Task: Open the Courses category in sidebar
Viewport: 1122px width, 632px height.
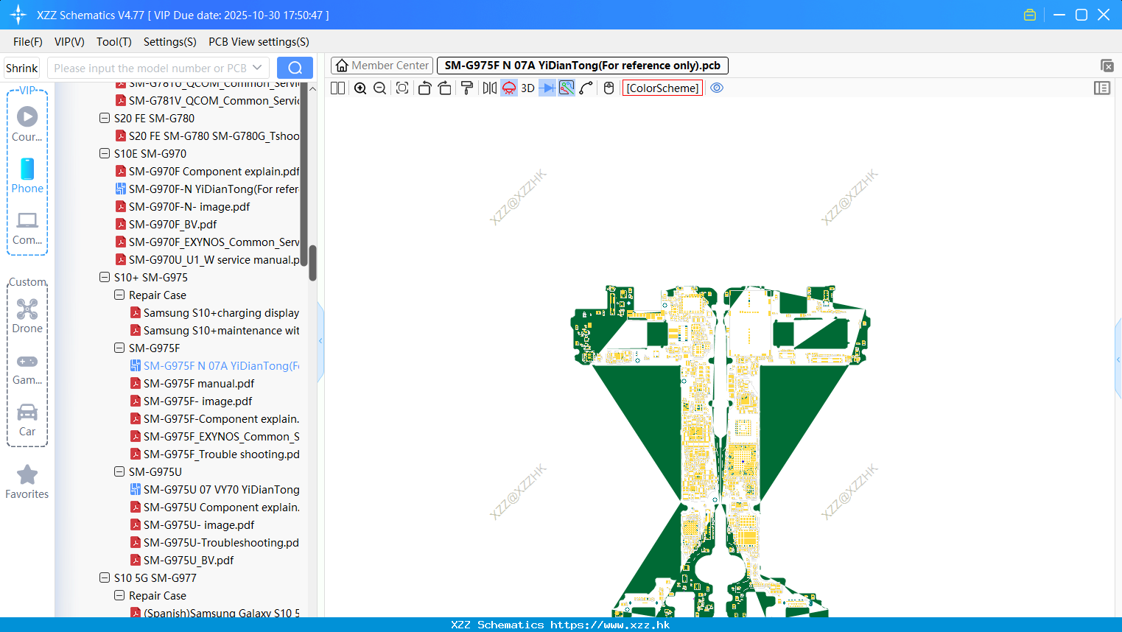Action: coord(27,124)
